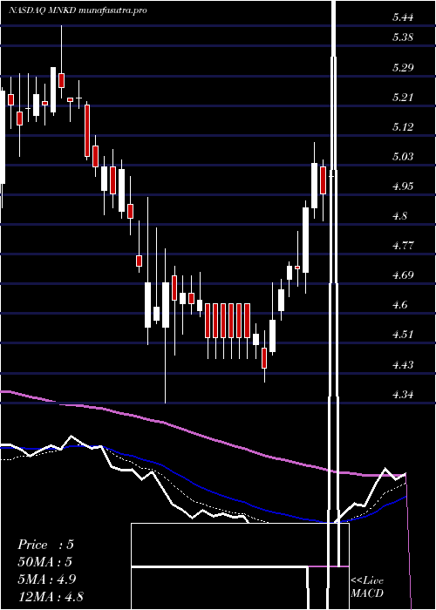Image resolution: width=436 pixels, height=610 pixels.
Task: Click the 4.8 price axis label
Action: pyautogui.click(x=399, y=215)
